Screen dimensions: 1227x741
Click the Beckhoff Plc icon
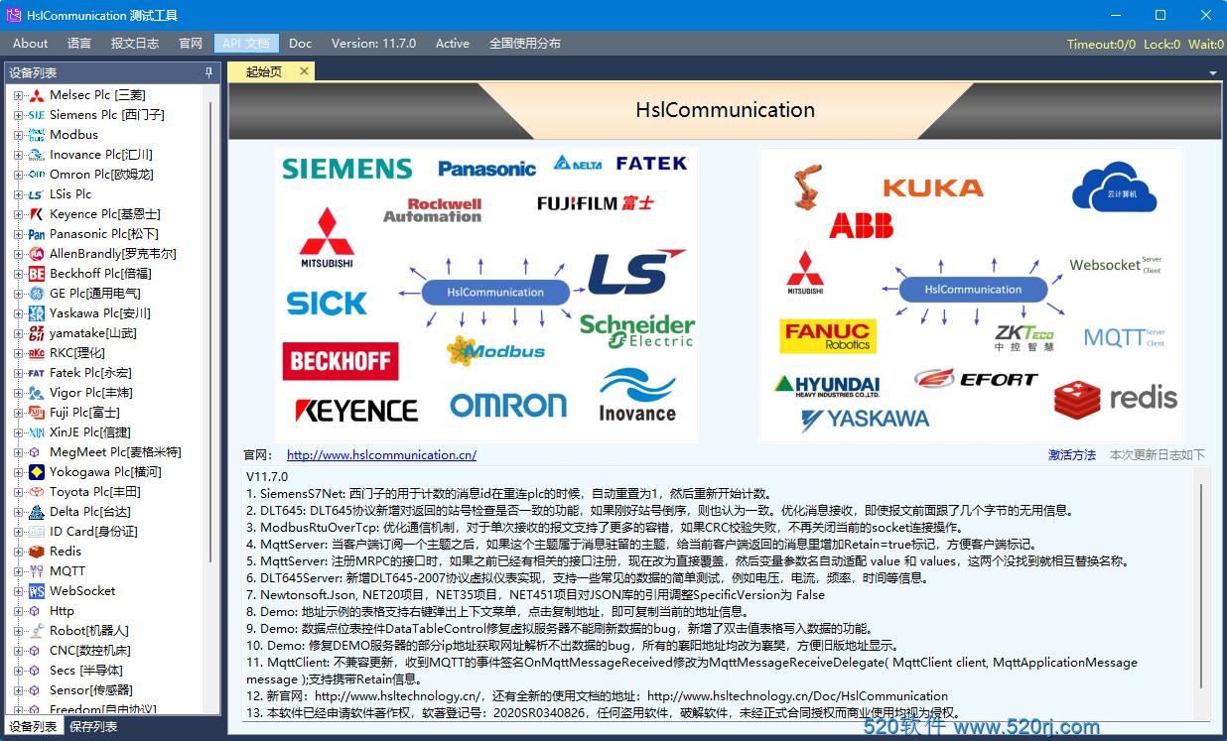(37, 274)
